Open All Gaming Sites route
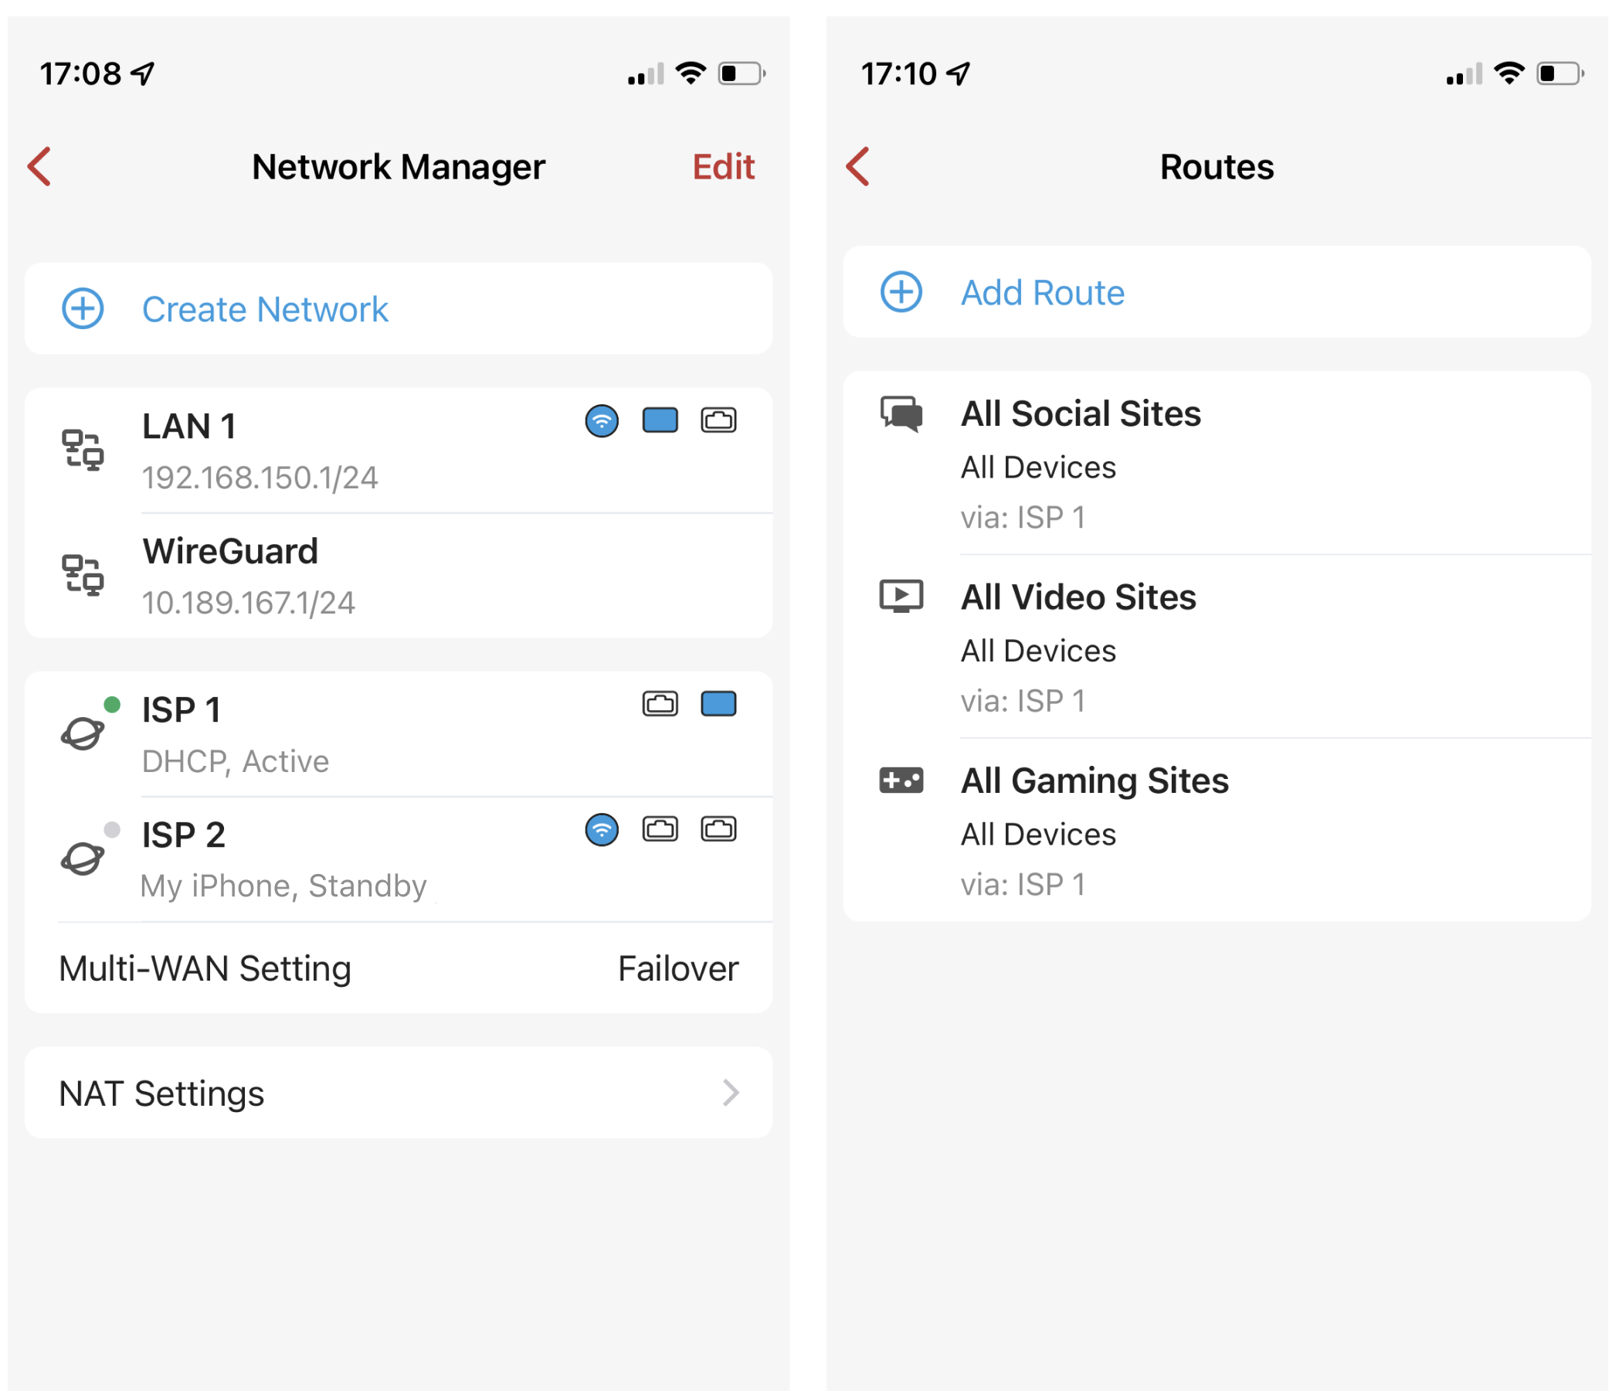 pyautogui.click(x=1217, y=831)
